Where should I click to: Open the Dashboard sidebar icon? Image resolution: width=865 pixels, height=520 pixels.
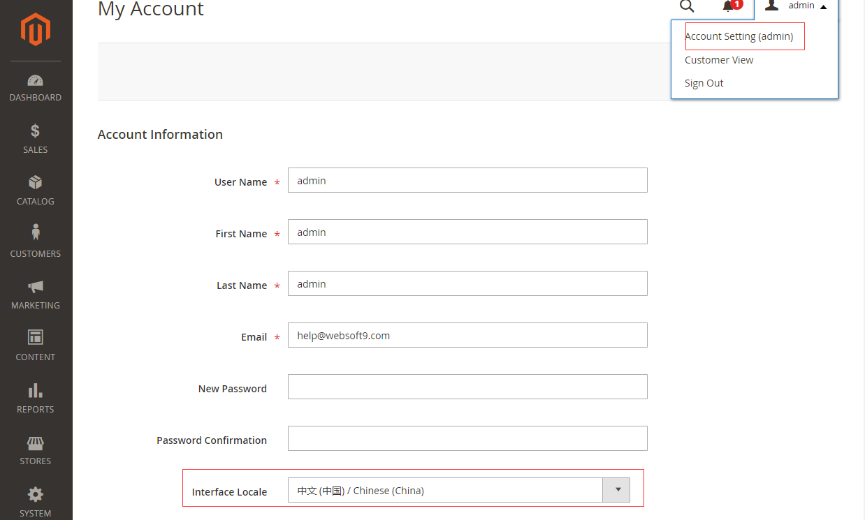35,80
